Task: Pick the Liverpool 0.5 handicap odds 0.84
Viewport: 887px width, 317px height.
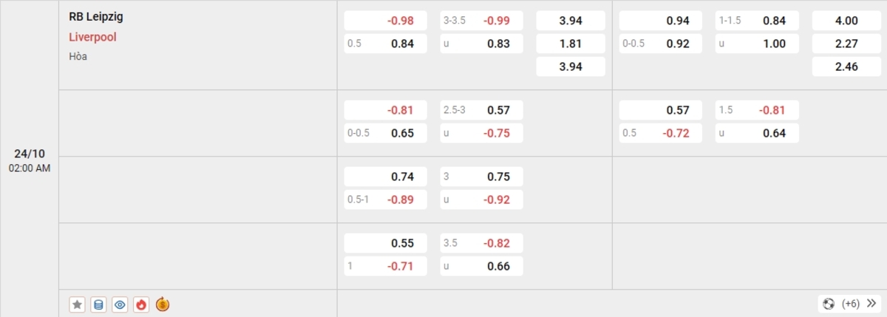Action: tap(386, 44)
